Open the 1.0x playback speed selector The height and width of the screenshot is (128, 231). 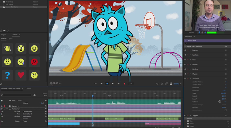(131, 84)
